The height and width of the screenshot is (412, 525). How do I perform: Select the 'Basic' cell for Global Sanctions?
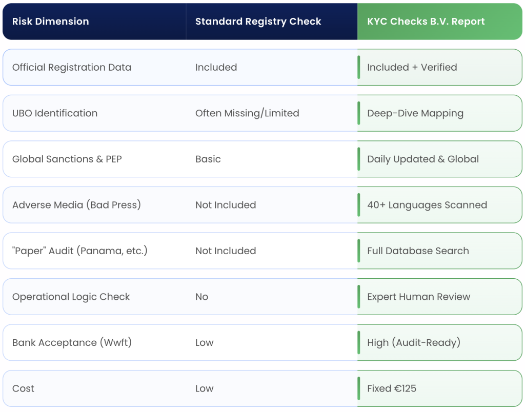(x=208, y=159)
